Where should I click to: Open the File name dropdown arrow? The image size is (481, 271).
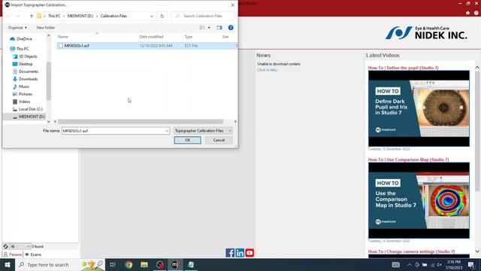click(167, 131)
